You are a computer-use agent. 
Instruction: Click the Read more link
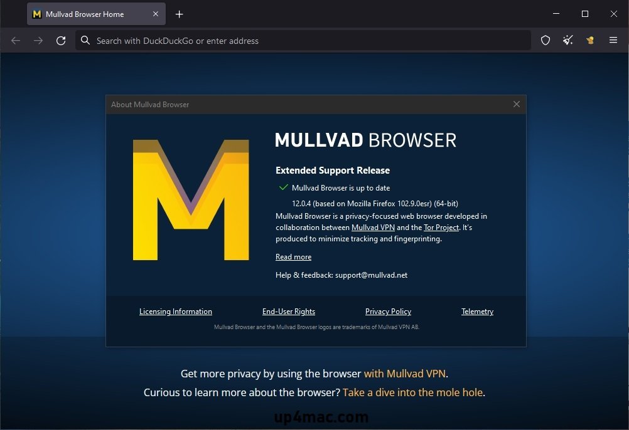pyautogui.click(x=293, y=257)
